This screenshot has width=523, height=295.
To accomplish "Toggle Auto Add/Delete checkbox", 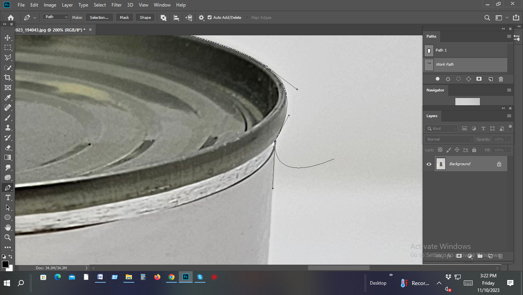I will pos(210,17).
